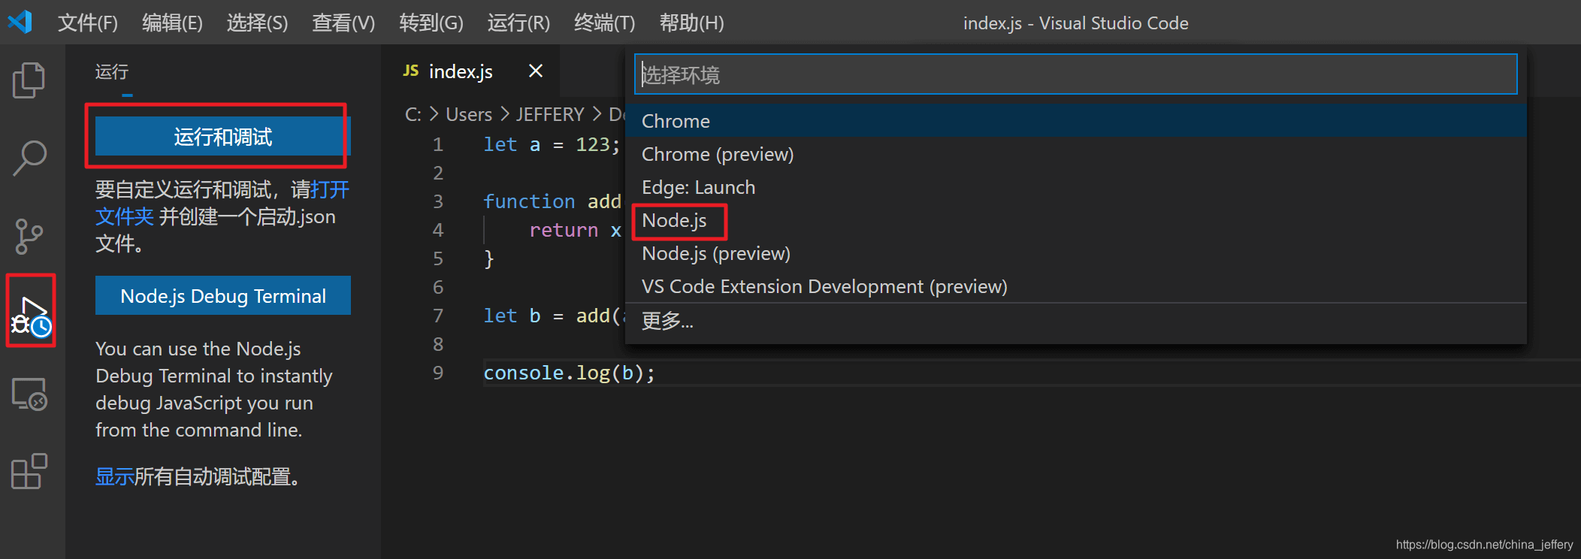Focus the 选择环境 input field
The height and width of the screenshot is (559, 1581).
coord(1075,74)
